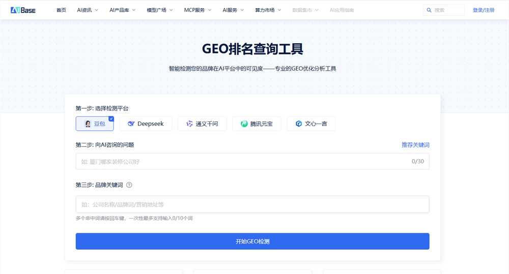Open the 推荐关键词 link
This screenshot has height=274, width=509.
click(x=415, y=145)
